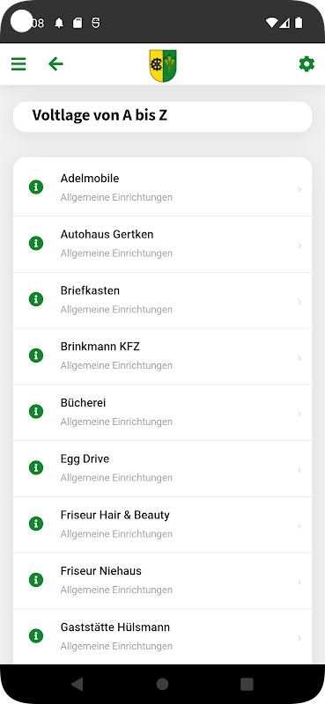Select the Adelmobile list entry
The height and width of the screenshot is (704, 325).
[162, 187]
